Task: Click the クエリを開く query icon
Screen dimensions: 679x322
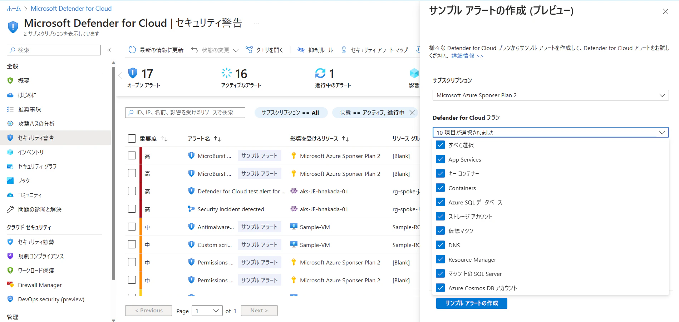Action: [249, 50]
